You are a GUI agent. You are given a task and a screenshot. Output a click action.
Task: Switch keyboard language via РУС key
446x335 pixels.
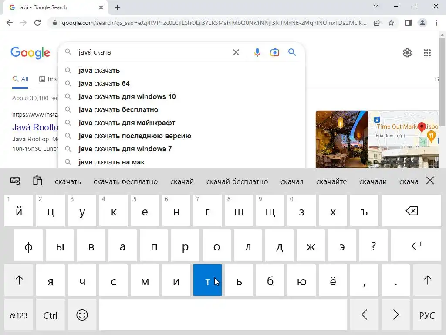427,315
